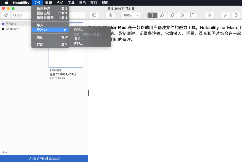Start an audio recording with the microphone
The image size is (242, 162).
(210, 15)
